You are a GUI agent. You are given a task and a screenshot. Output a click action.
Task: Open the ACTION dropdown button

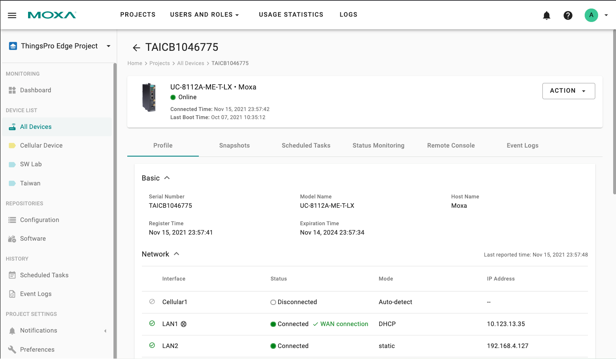coord(568,91)
